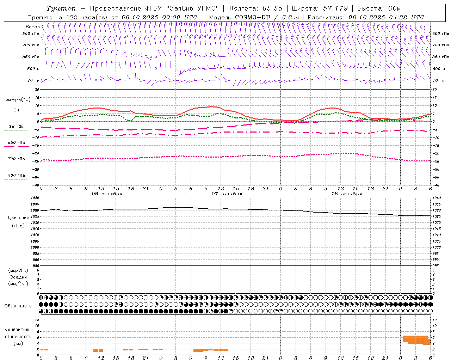451x361 pixels.
Task: Click the Облачность row label
Action: pos(18,306)
